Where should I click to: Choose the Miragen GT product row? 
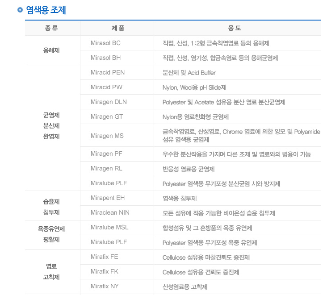107,116
